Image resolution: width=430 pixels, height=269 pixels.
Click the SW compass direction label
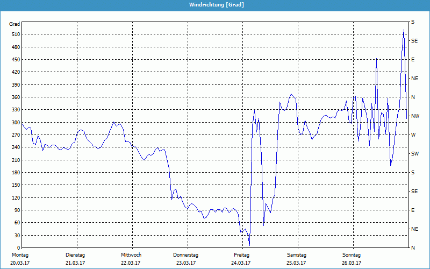point(415,154)
